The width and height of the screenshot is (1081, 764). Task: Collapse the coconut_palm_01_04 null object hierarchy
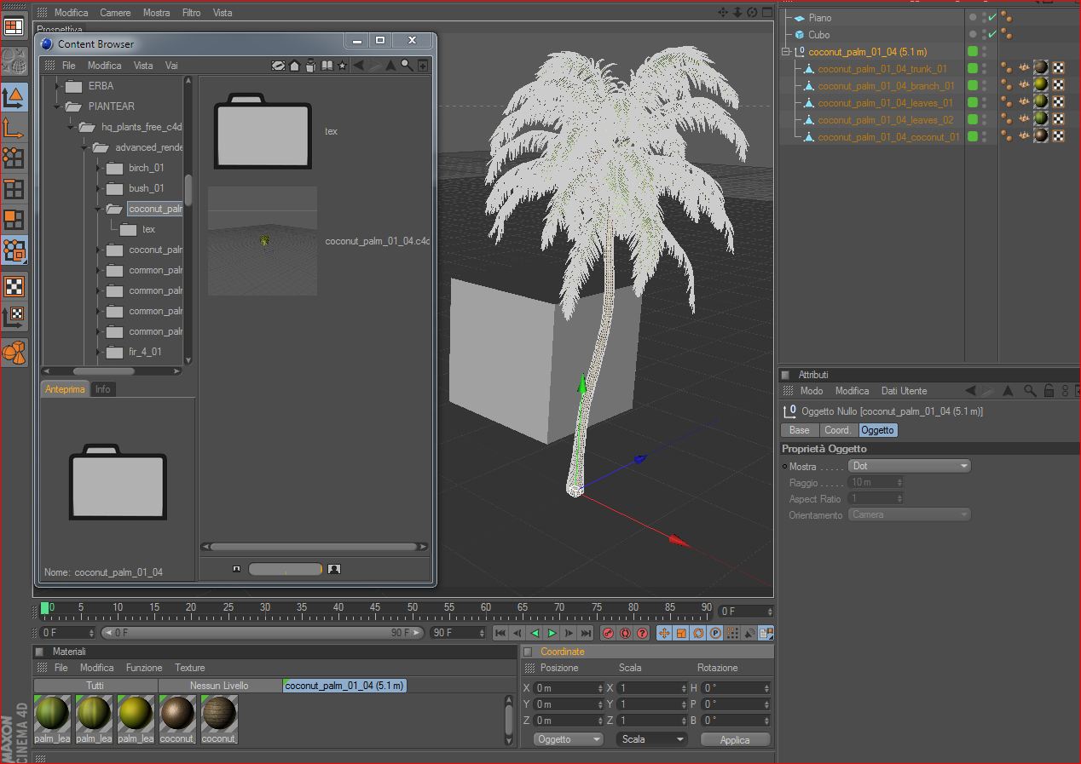[785, 52]
